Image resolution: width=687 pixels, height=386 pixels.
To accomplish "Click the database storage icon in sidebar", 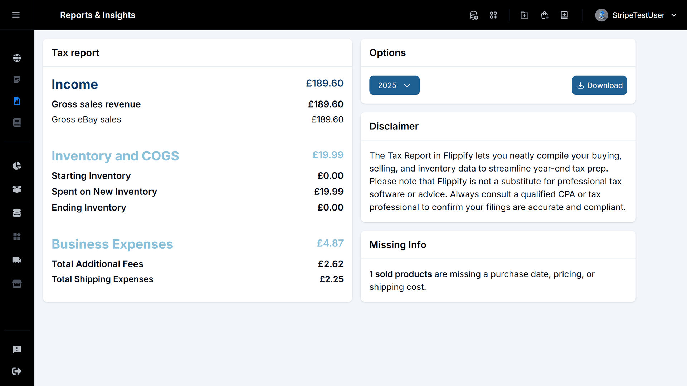I will (17, 213).
